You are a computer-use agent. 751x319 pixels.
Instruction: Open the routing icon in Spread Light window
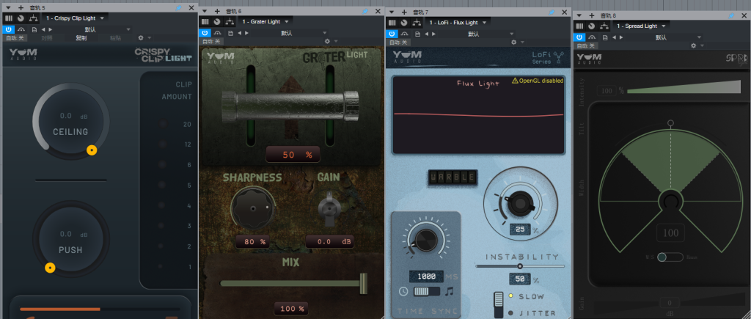604,26
